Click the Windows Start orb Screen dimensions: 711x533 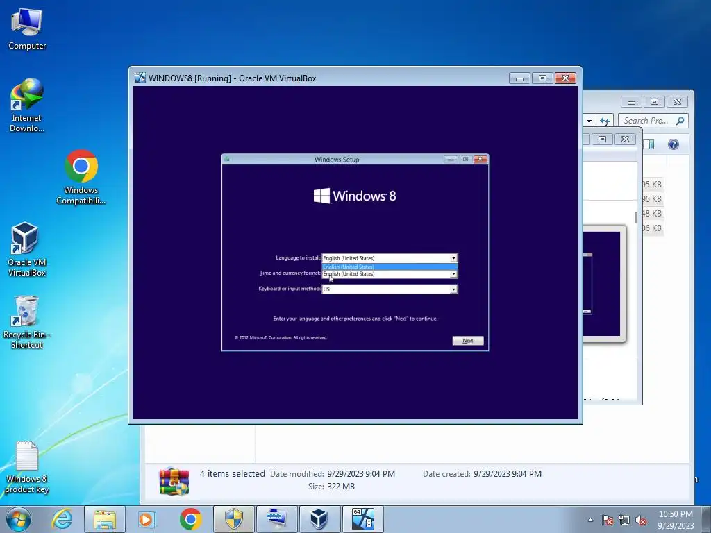[x=19, y=519]
